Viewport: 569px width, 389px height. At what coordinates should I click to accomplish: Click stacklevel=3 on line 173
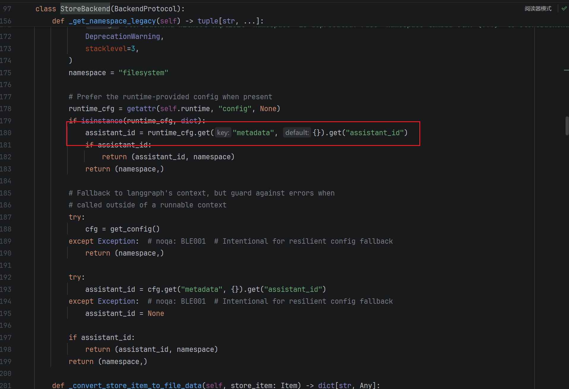click(110, 49)
